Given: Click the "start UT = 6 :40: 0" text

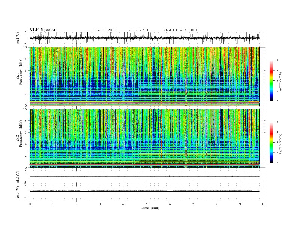Looking at the screenshot, I should (181, 30).
